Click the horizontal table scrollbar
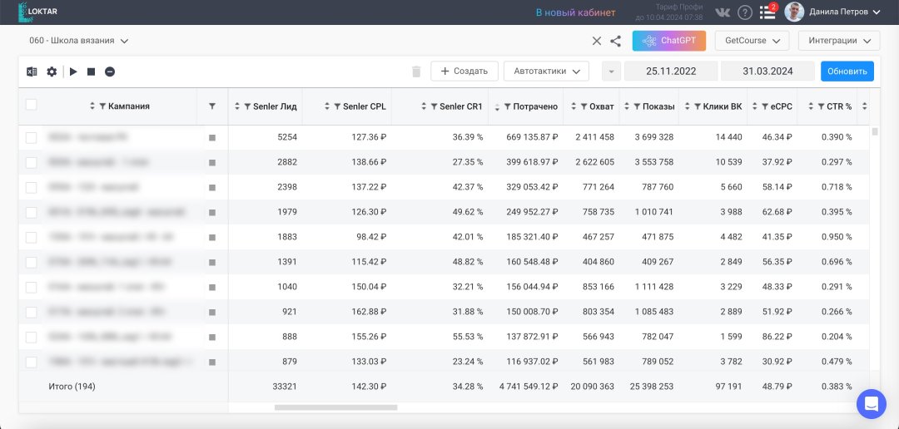 point(335,407)
